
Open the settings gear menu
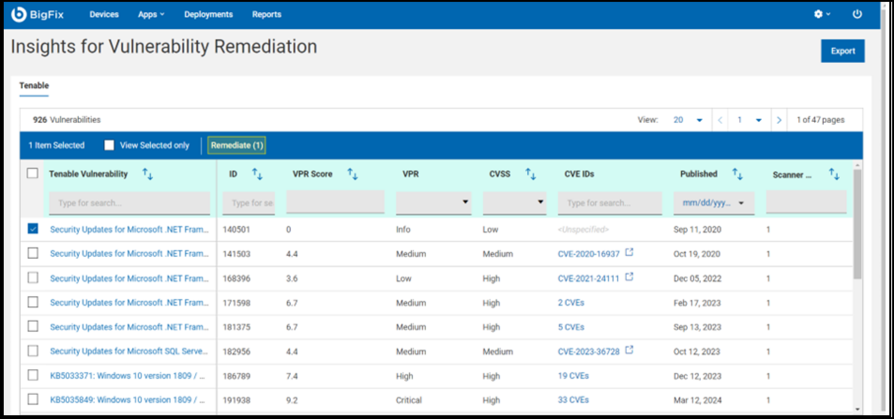click(821, 14)
